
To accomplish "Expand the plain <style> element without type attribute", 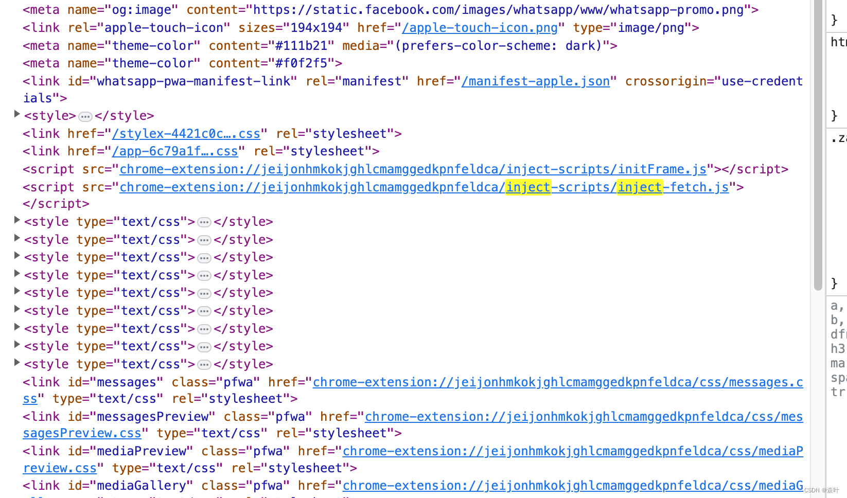I will coord(17,114).
